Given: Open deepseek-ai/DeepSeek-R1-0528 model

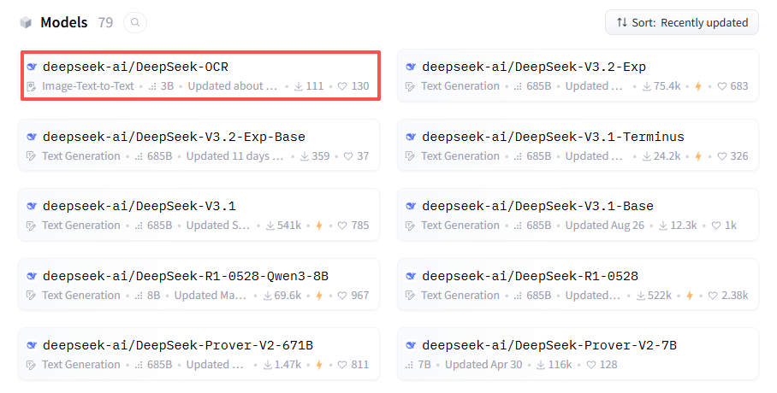Looking at the screenshot, I should coord(578,284).
